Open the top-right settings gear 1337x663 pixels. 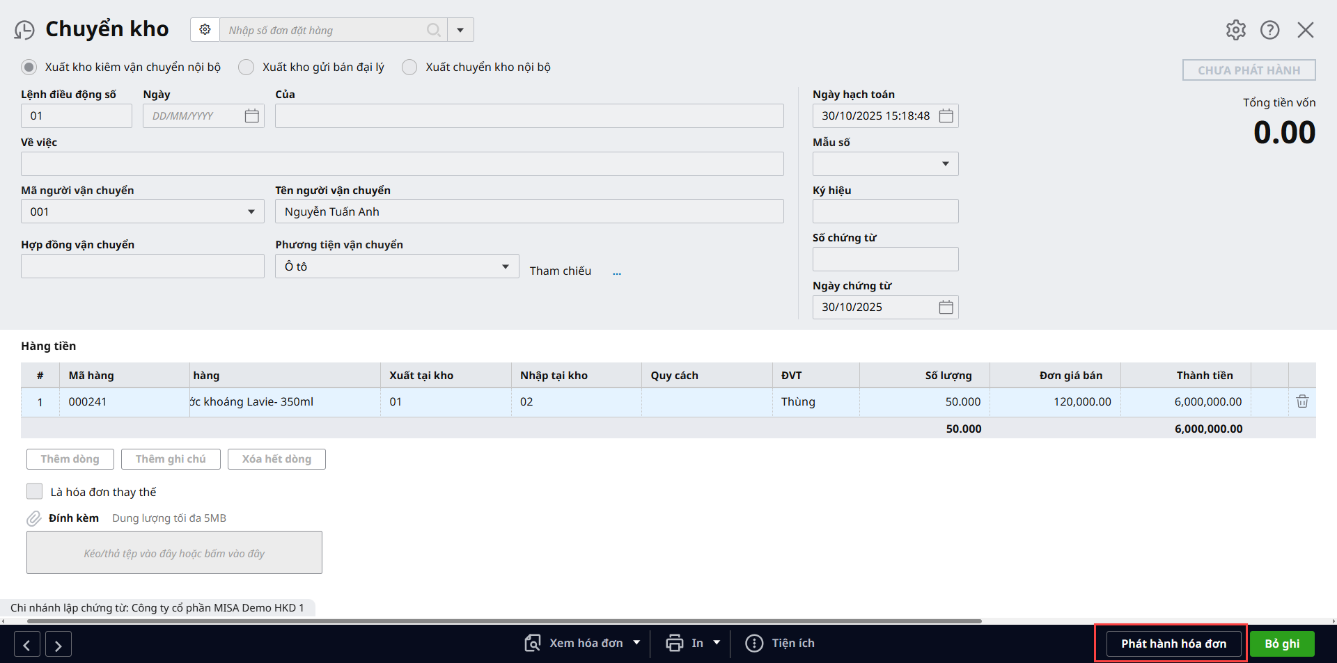tap(1235, 30)
